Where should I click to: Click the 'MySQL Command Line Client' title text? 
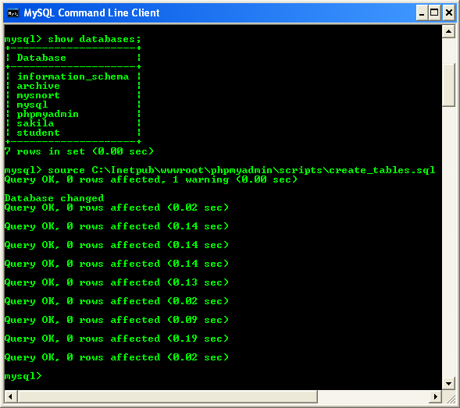tap(91, 13)
